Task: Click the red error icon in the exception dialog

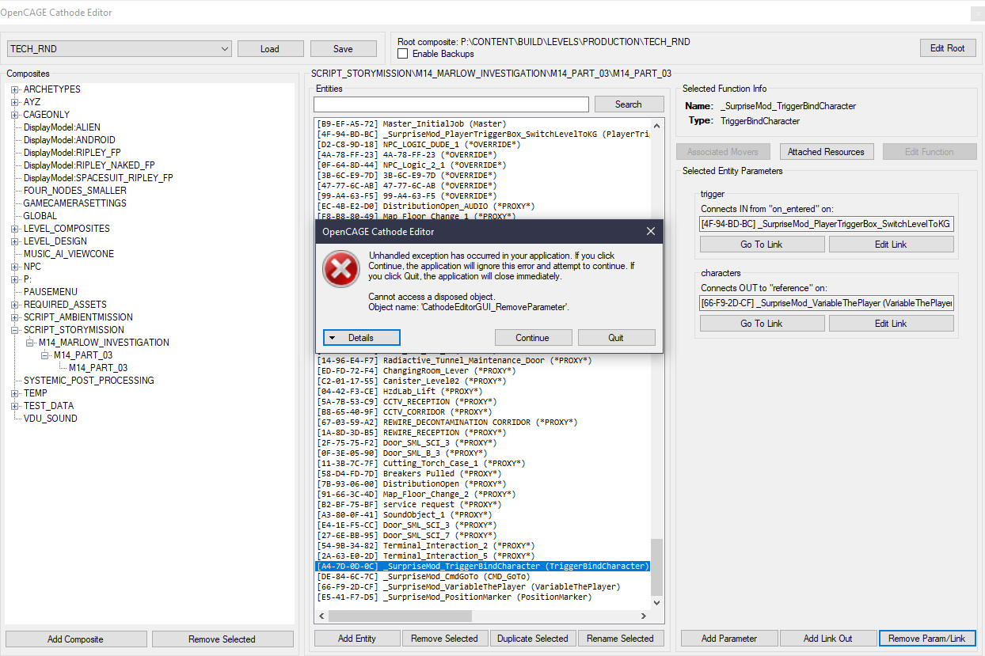Action: [340, 269]
